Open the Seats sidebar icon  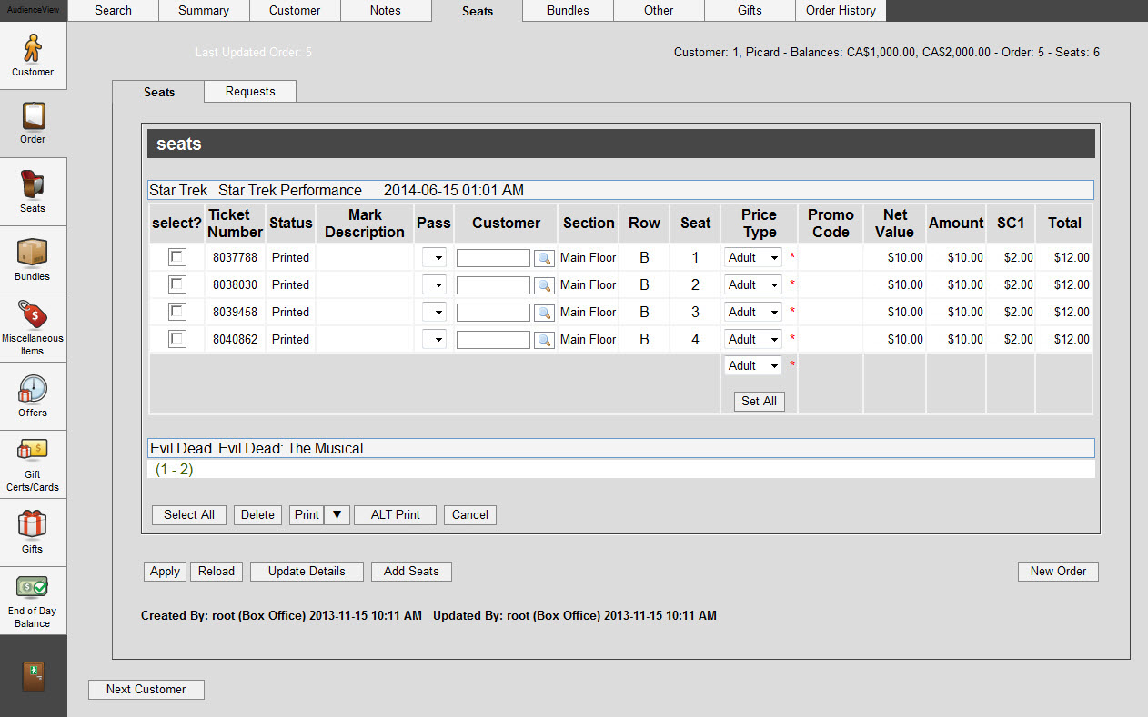[x=33, y=192]
